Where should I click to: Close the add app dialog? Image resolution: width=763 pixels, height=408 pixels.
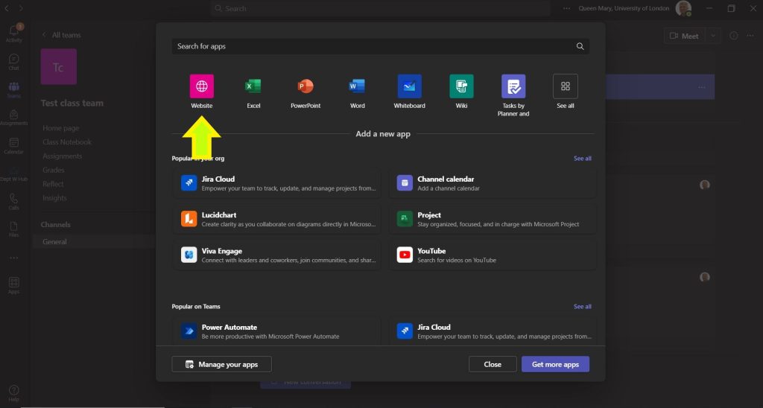(x=493, y=364)
